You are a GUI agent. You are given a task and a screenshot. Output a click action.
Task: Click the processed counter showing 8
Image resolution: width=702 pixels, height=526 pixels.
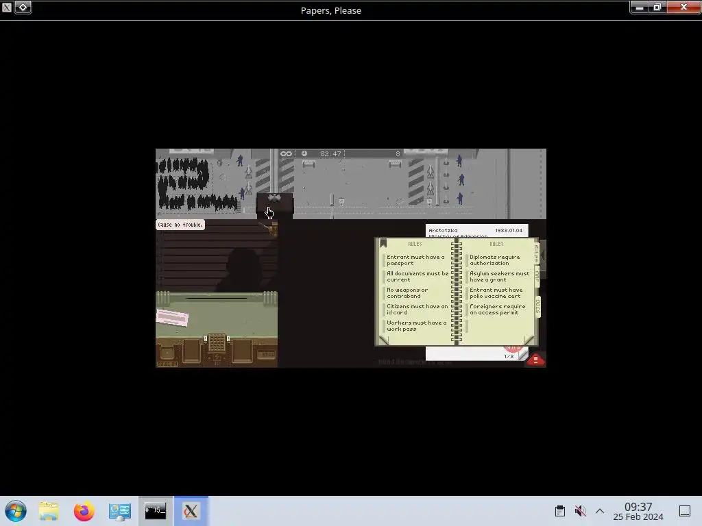tap(398, 154)
